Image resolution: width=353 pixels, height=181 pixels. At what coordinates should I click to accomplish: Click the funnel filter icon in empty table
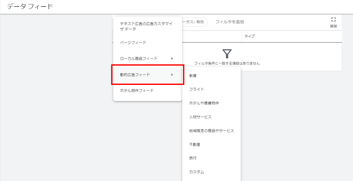pyautogui.click(x=227, y=54)
